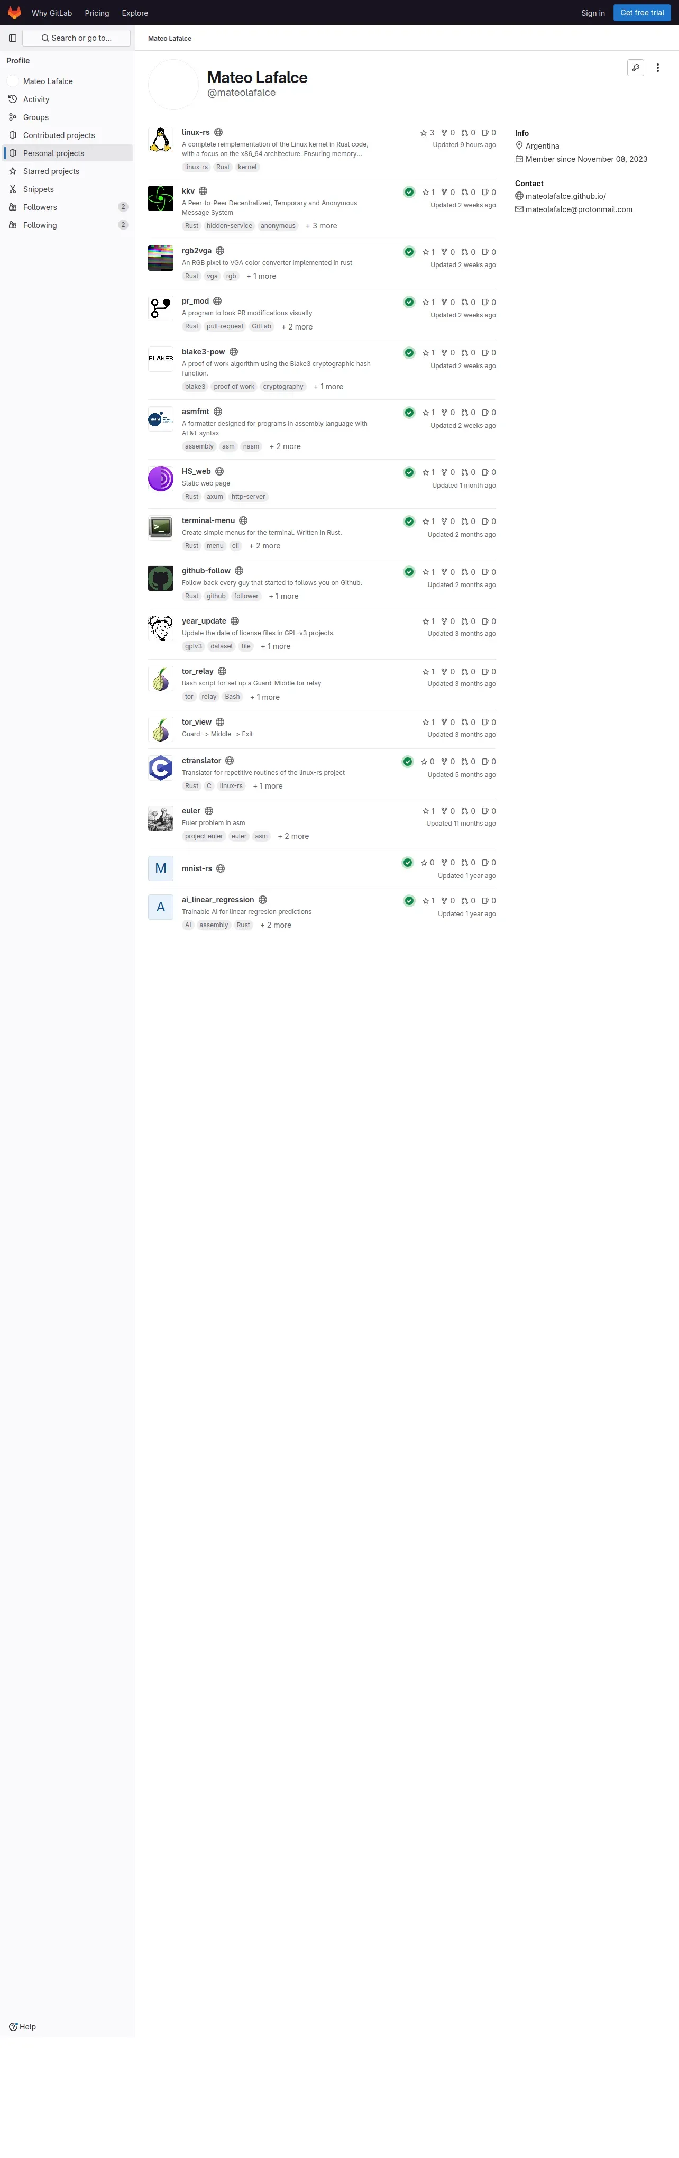
Task: Open the linux-rs Tux penguin avatar
Action: pos(161,139)
